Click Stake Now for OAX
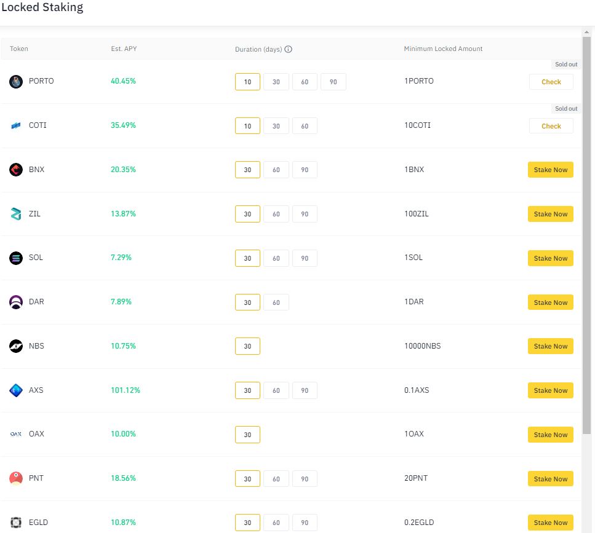The width and height of the screenshot is (595, 533). pos(551,435)
